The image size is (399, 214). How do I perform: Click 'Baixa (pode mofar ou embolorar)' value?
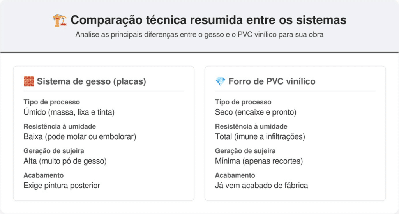[79, 137]
